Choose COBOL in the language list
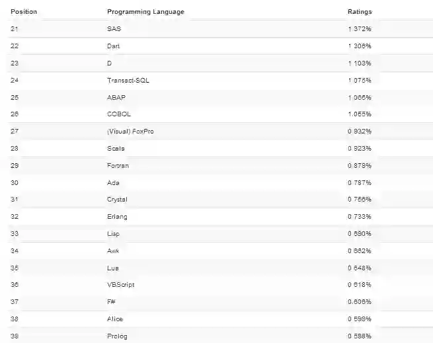 (x=118, y=114)
